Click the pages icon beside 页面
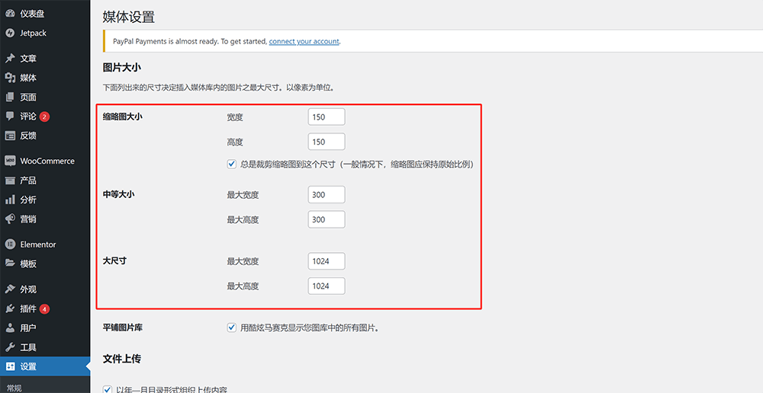 pyautogui.click(x=10, y=97)
